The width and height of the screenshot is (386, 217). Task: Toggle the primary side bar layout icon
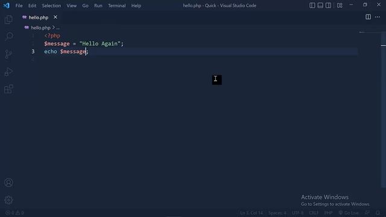click(x=312, y=5)
